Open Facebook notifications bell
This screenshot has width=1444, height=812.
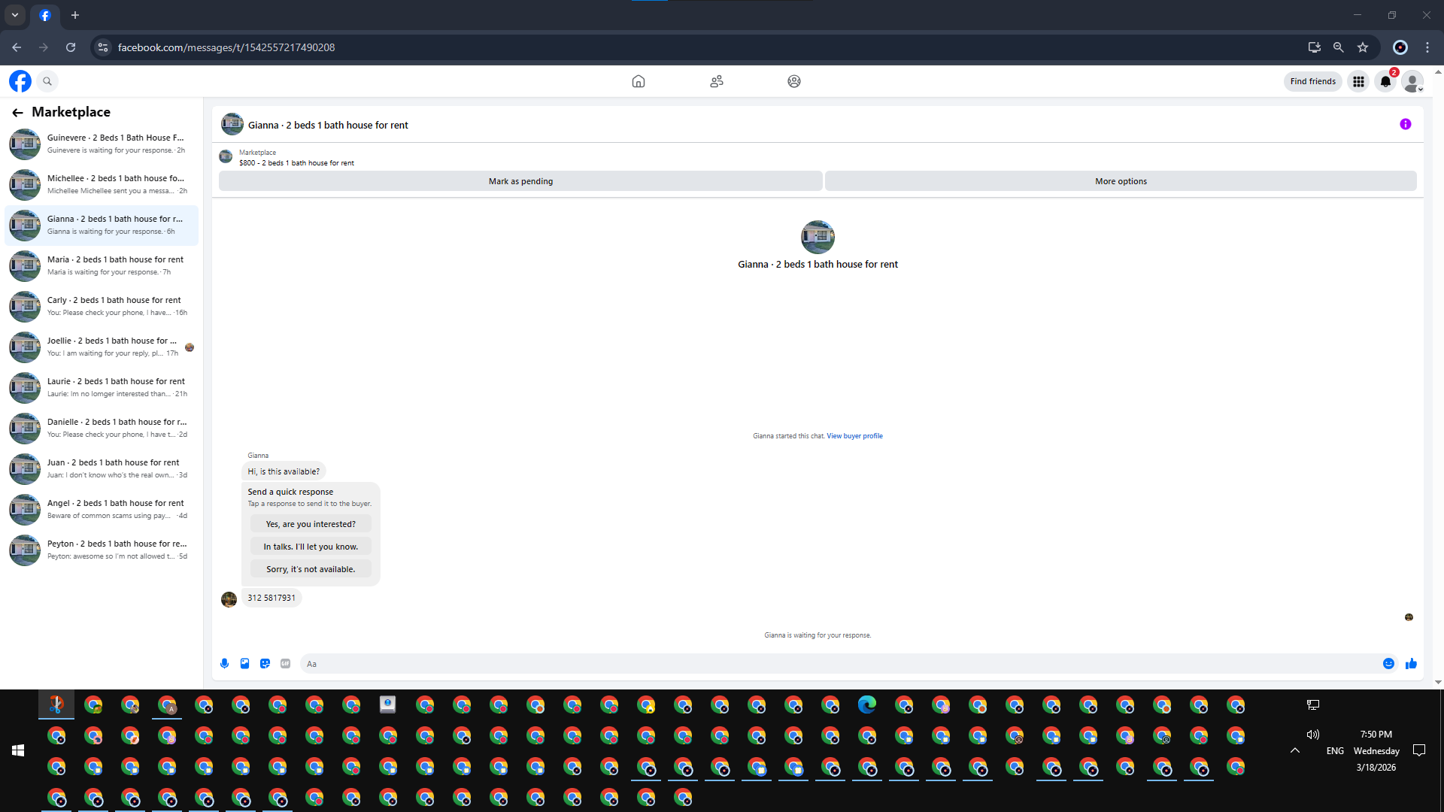[1385, 81]
